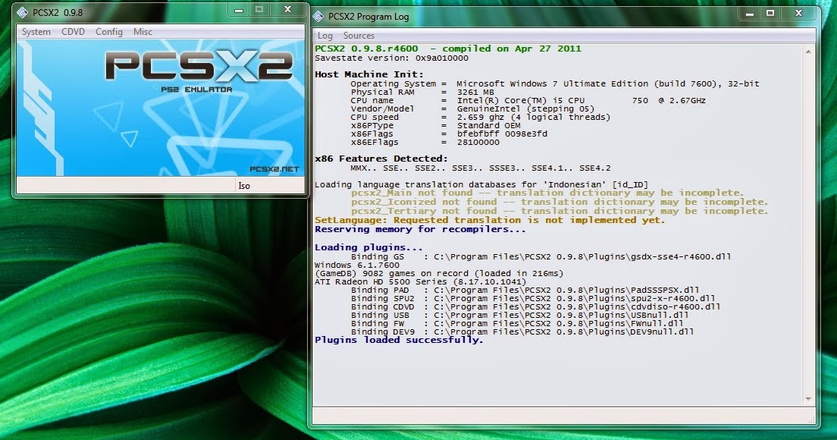Click the 'pcsx2_Main not found' warning
The height and width of the screenshot is (440, 837).
click(x=547, y=193)
